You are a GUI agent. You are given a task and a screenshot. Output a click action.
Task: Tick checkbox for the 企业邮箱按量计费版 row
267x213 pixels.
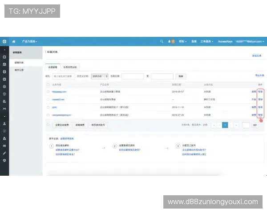coord(48,92)
